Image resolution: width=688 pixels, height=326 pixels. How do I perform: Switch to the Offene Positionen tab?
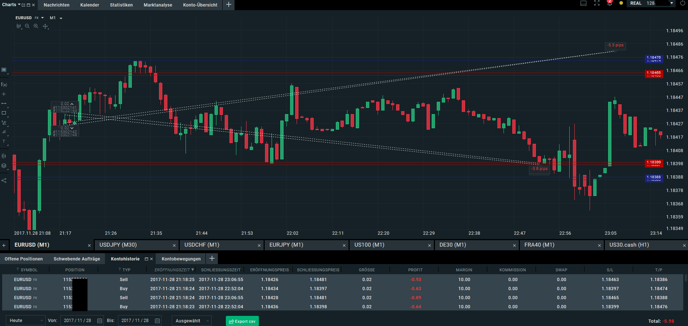24,259
